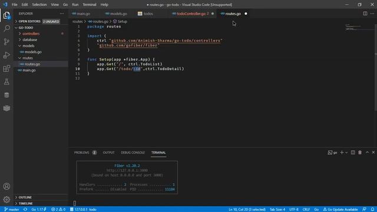Click errors and warnings count in status bar

(x=58, y=210)
